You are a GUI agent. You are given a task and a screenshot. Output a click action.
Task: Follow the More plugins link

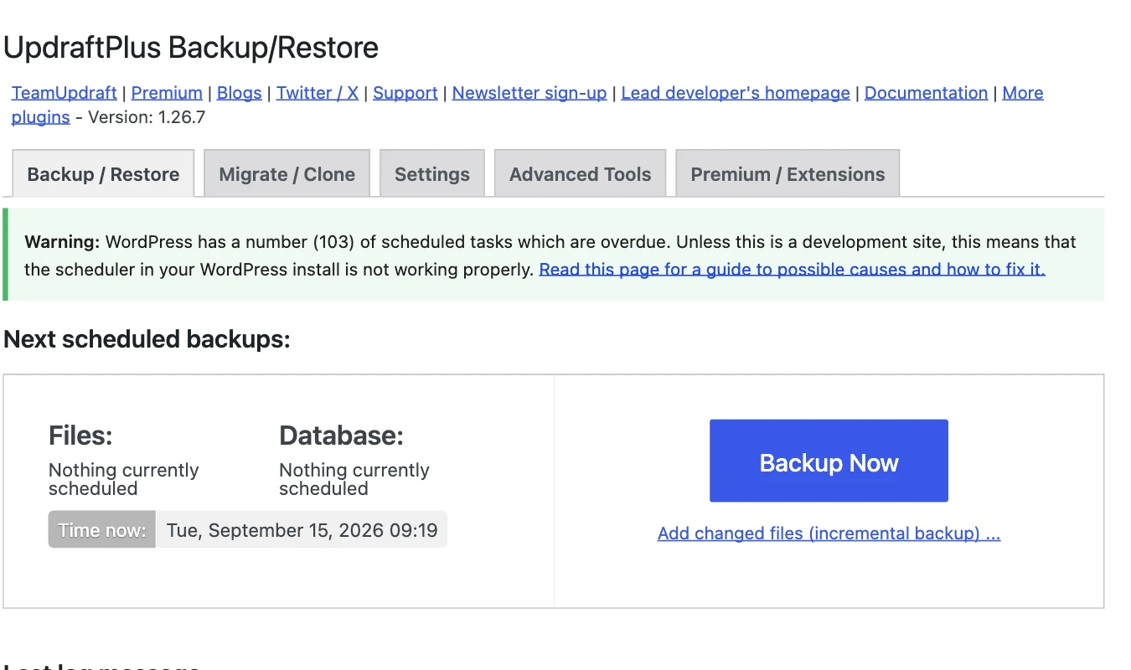click(x=1023, y=93)
